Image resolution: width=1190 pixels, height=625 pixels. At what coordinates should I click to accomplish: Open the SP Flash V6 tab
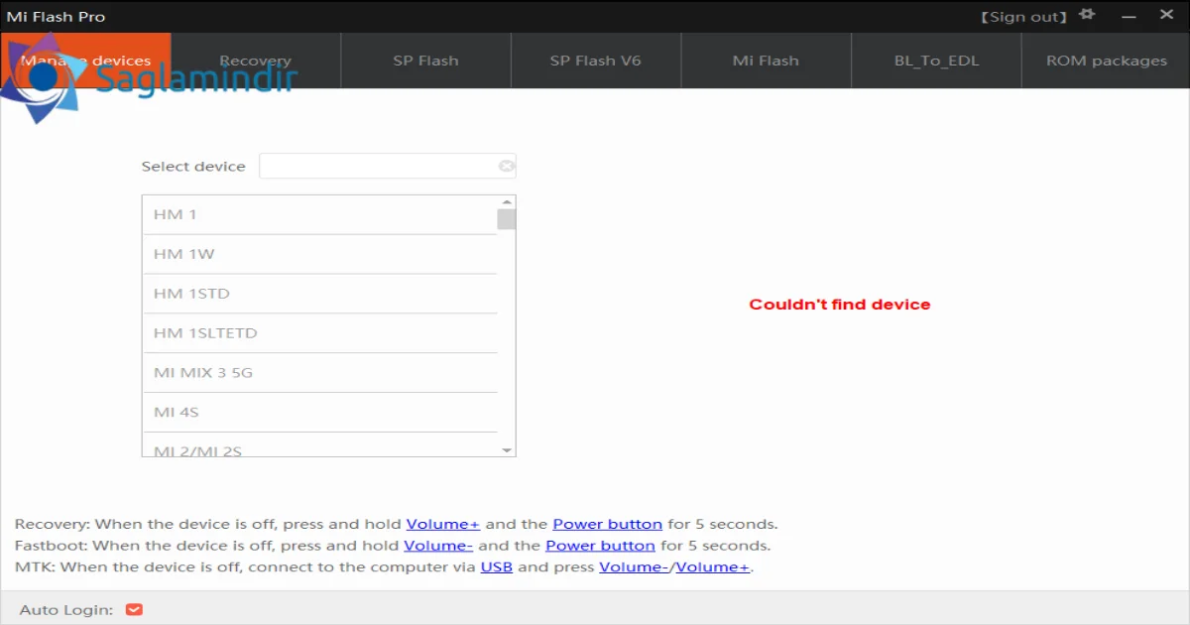coord(596,61)
